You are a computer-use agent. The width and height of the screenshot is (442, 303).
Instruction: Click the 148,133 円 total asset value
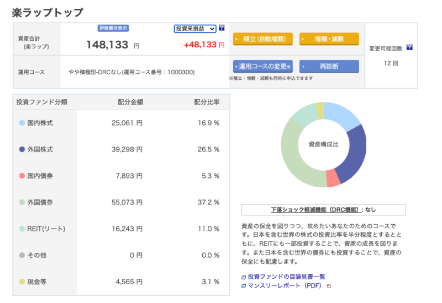coord(113,45)
